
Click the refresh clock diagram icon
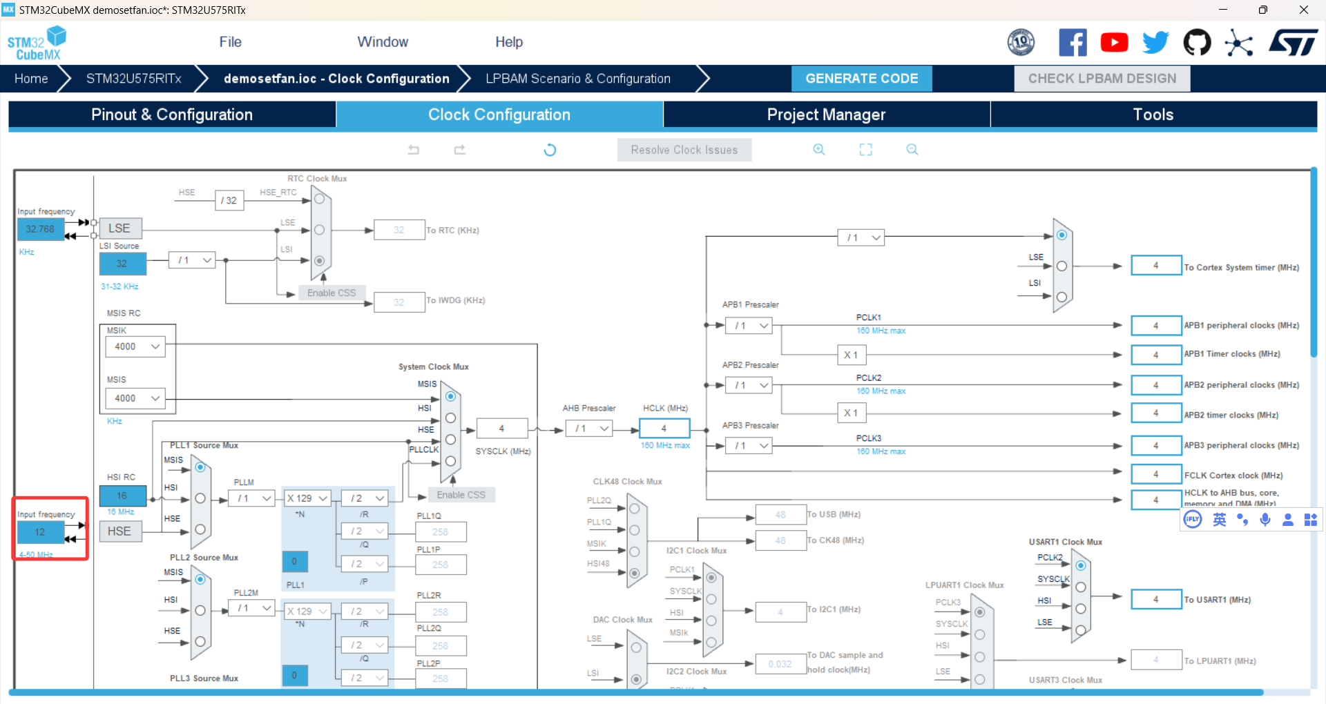tap(550, 150)
